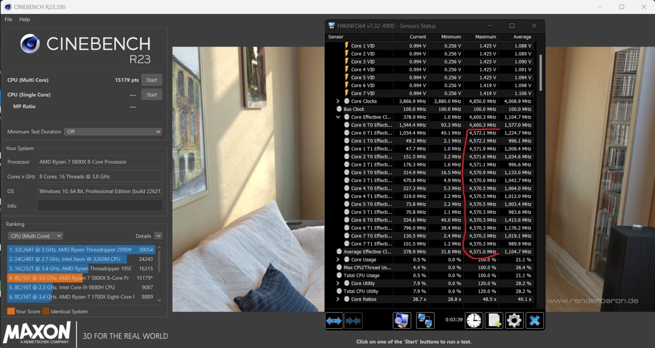The image size is (655, 348).
Task: Click the Info text field
Action: 100,206
